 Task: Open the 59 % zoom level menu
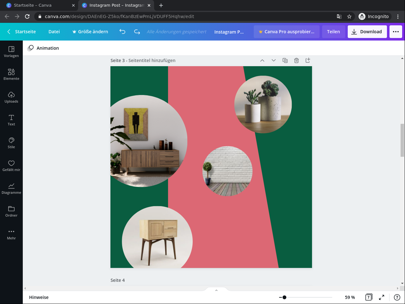click(350, 297)
